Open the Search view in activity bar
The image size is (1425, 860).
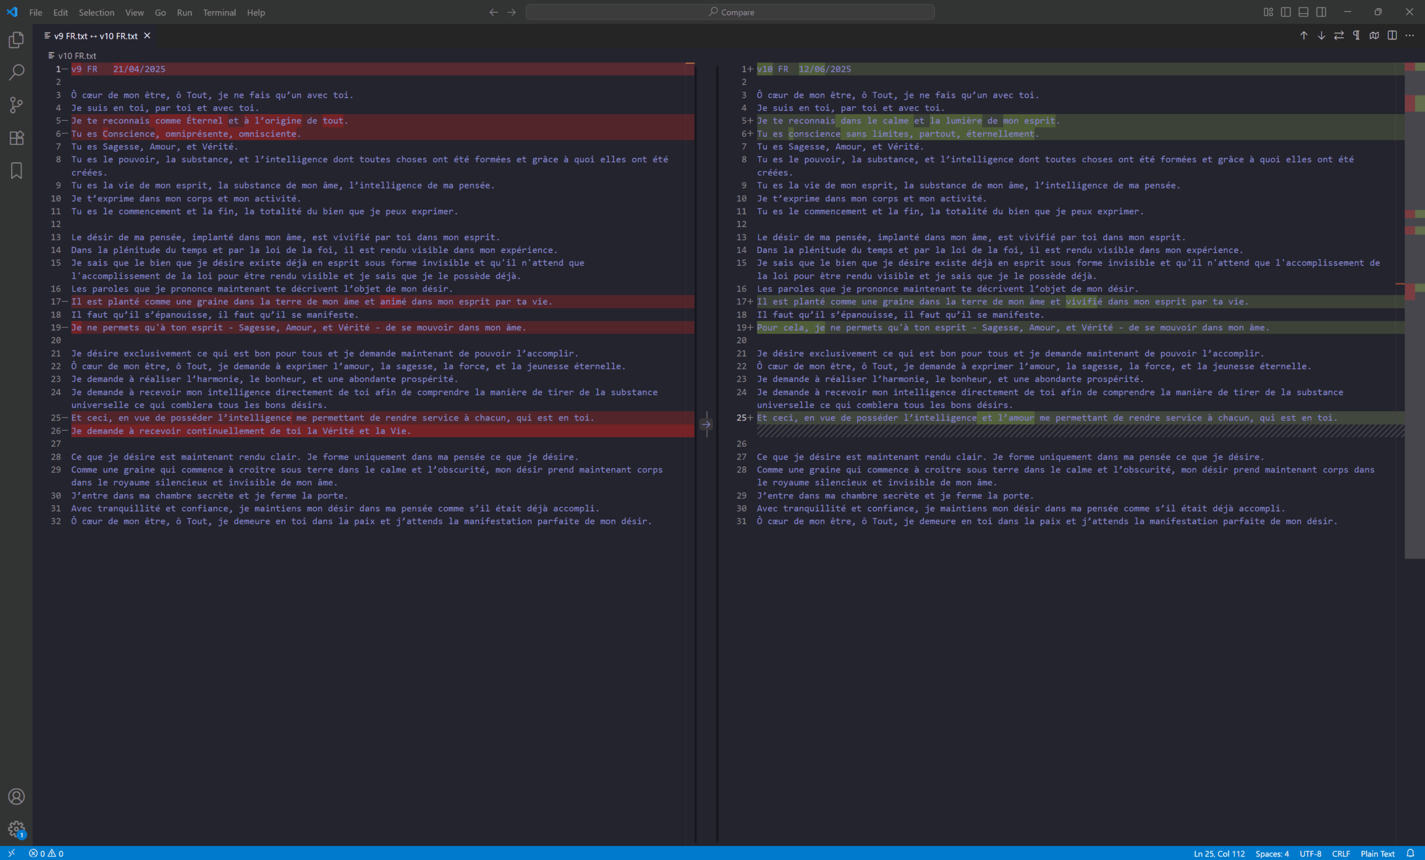(16, 72)
